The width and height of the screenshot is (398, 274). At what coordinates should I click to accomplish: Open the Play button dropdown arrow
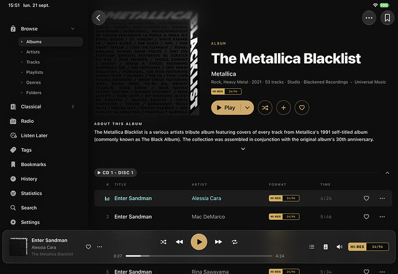point(247,108)
